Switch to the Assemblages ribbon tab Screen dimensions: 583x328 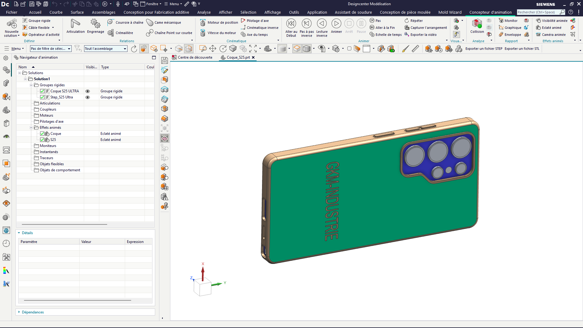point(104,12)
